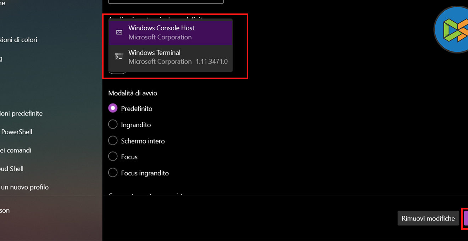Pick the Focus ingrandito radio option
The image size is (468, 241).
pyautogui.click(x=113, y=173)
